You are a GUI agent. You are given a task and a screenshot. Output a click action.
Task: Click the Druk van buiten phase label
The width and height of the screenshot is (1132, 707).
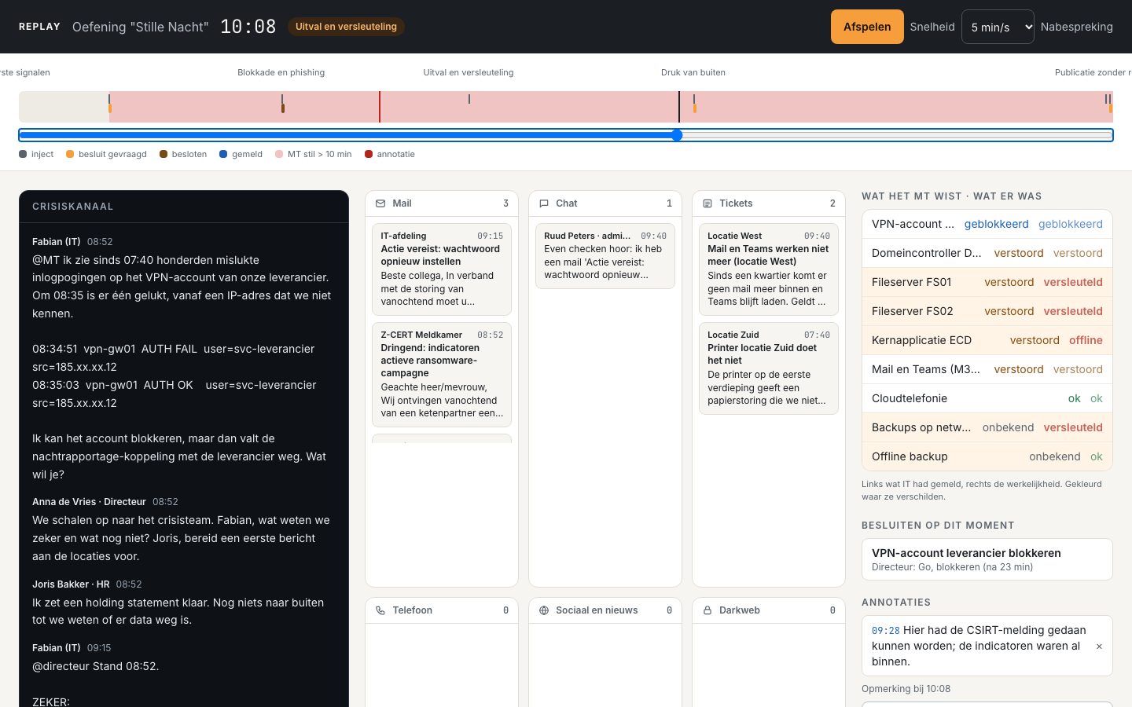(x=693, y=72)
